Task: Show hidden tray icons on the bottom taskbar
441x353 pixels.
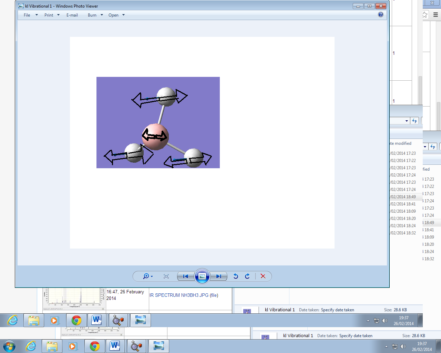Action: (386, 346)
